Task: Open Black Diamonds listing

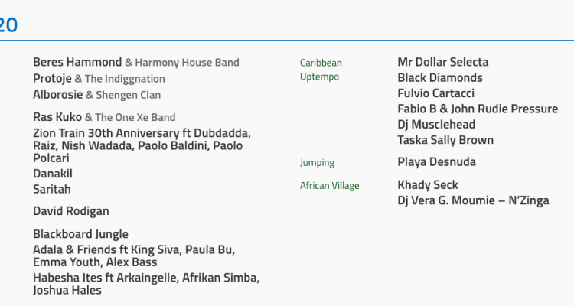Action: point(440,78)
